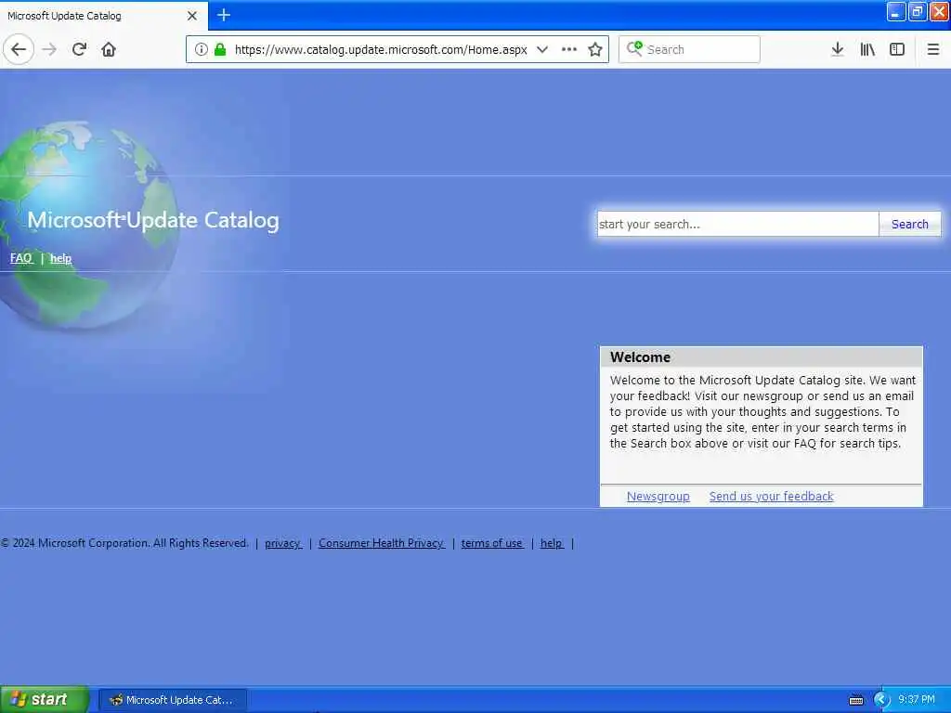The height and width of the screenshot is (713, 951).
Task: Click the Microsoft Update Catalog title
Action: click(x=153, y=220)
